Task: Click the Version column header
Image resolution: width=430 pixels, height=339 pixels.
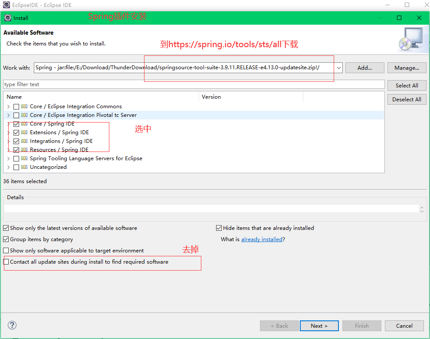Action: pos(251,97)
